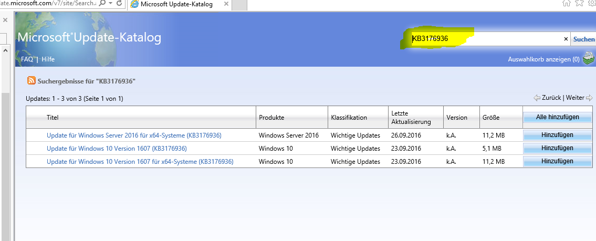This screenshot has height=241, width=596.
Task: Click the Suchergebnisse für "KB3176936" heading
Action: (x=87, y=81)
